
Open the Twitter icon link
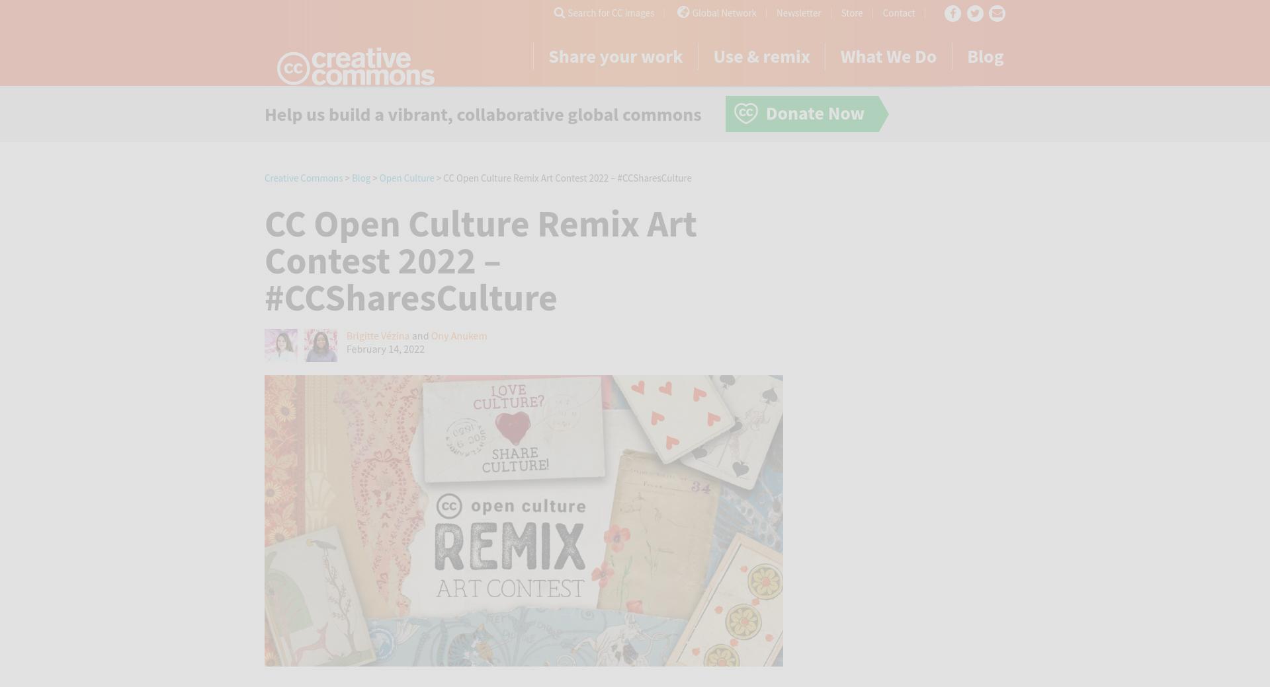pyautogui.click(x=975, y=14)
